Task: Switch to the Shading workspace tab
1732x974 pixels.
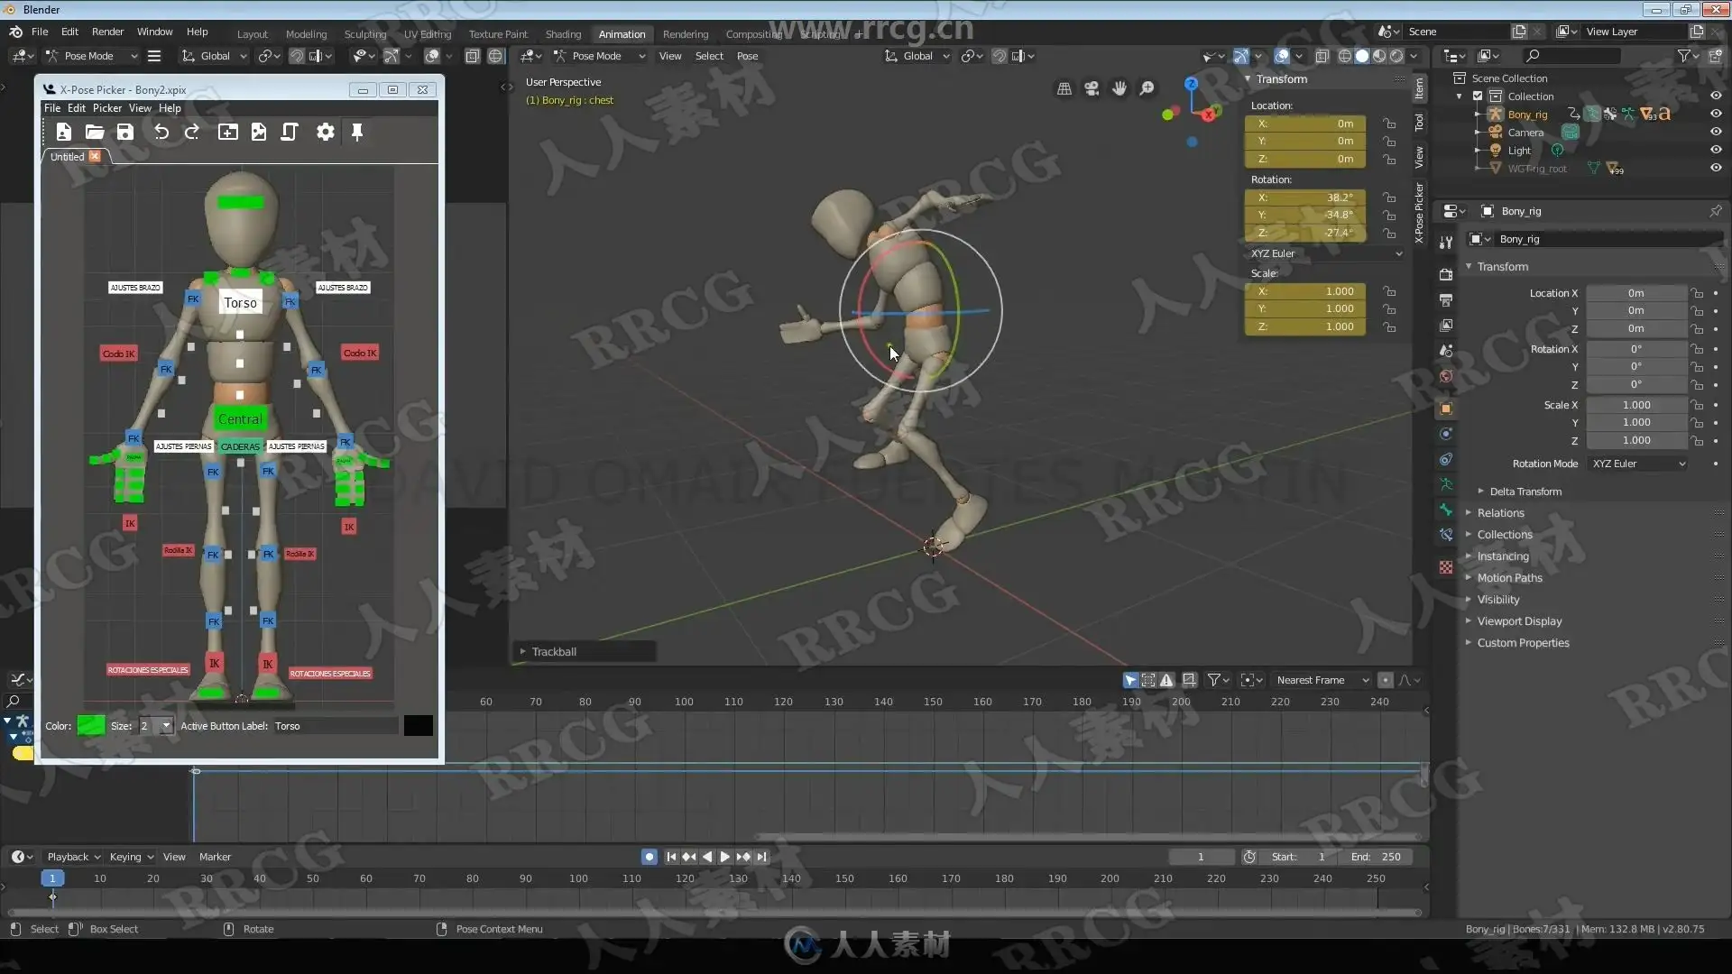Action: pos(563,34)
